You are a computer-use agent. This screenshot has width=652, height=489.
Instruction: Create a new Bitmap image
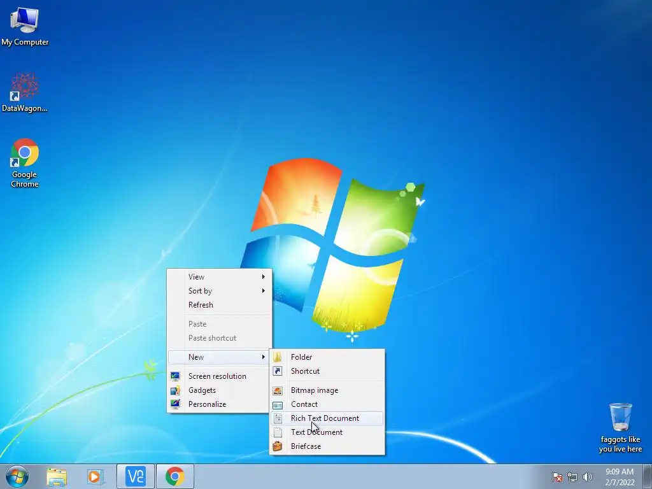pos(327,390)
